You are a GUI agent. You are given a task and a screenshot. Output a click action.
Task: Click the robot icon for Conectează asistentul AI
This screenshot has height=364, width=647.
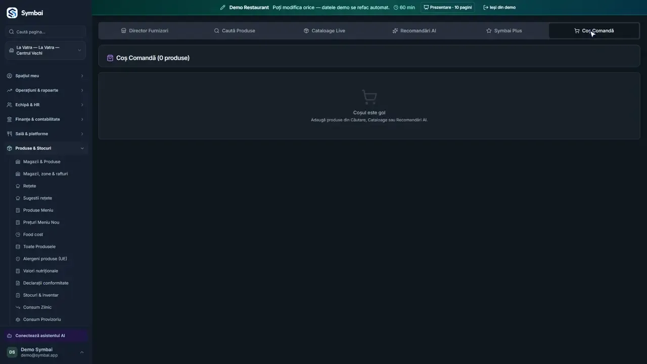pos(10,336)
